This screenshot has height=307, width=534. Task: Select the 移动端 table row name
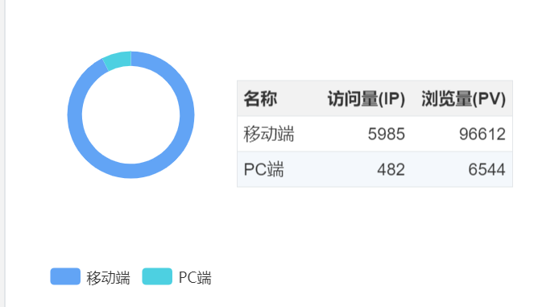[269, 134]
